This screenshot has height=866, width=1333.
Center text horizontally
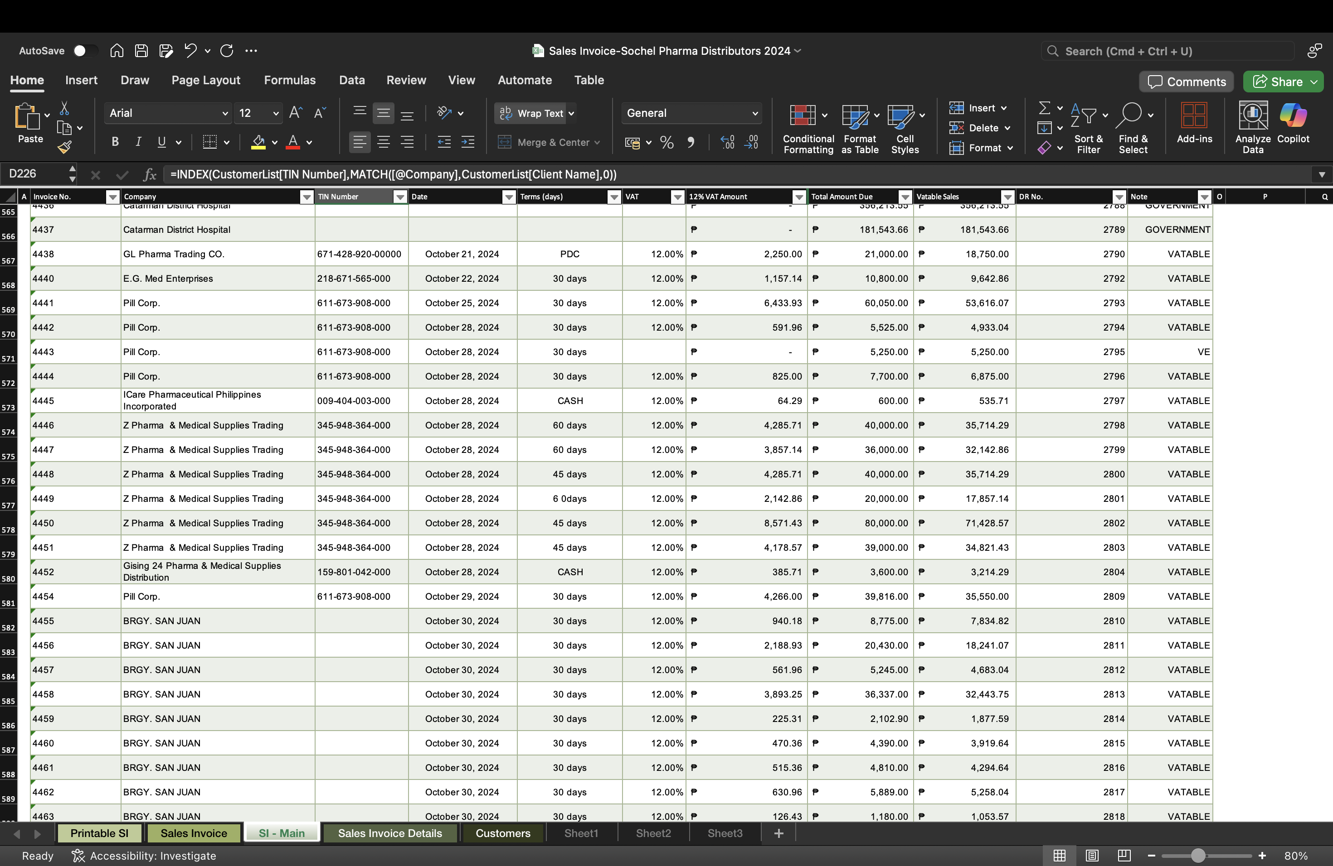tap(384, 142)
